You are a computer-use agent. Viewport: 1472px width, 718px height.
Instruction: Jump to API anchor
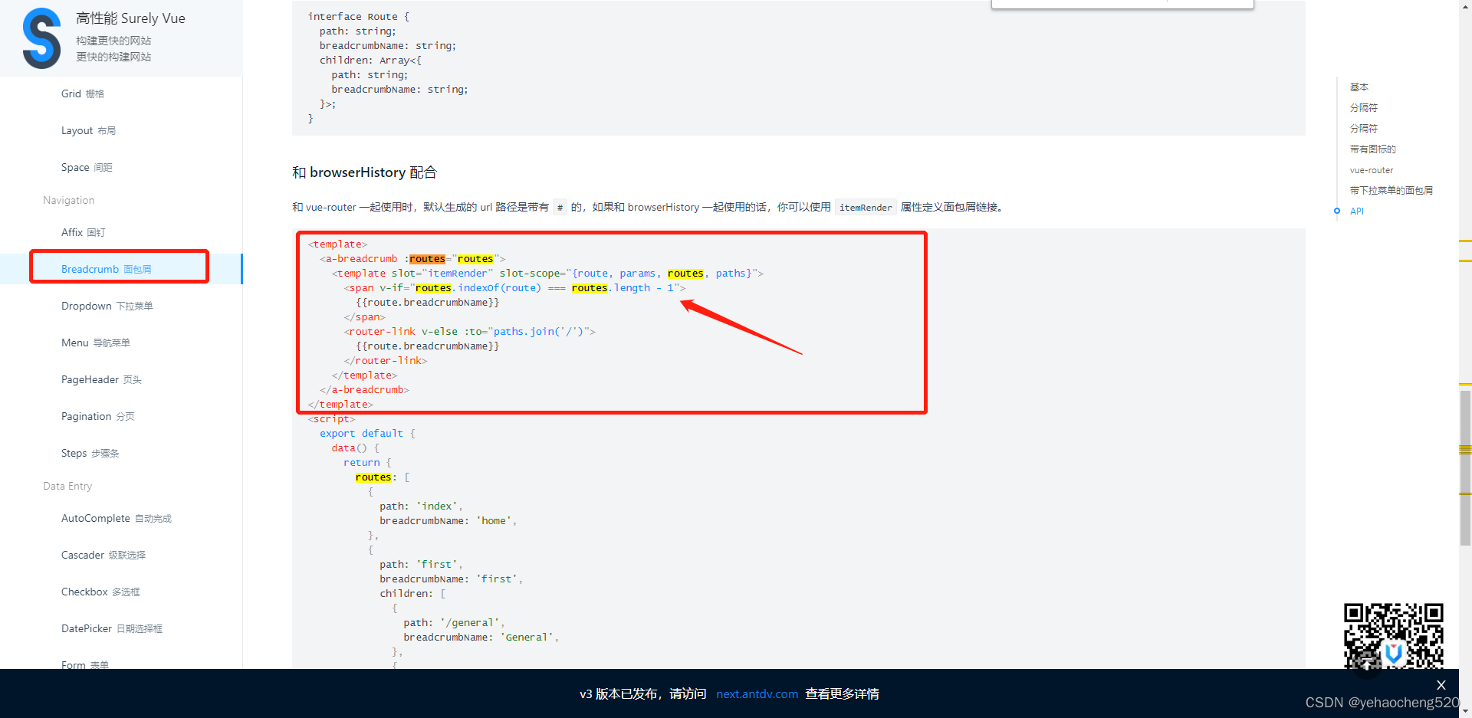click(1356, 211)
